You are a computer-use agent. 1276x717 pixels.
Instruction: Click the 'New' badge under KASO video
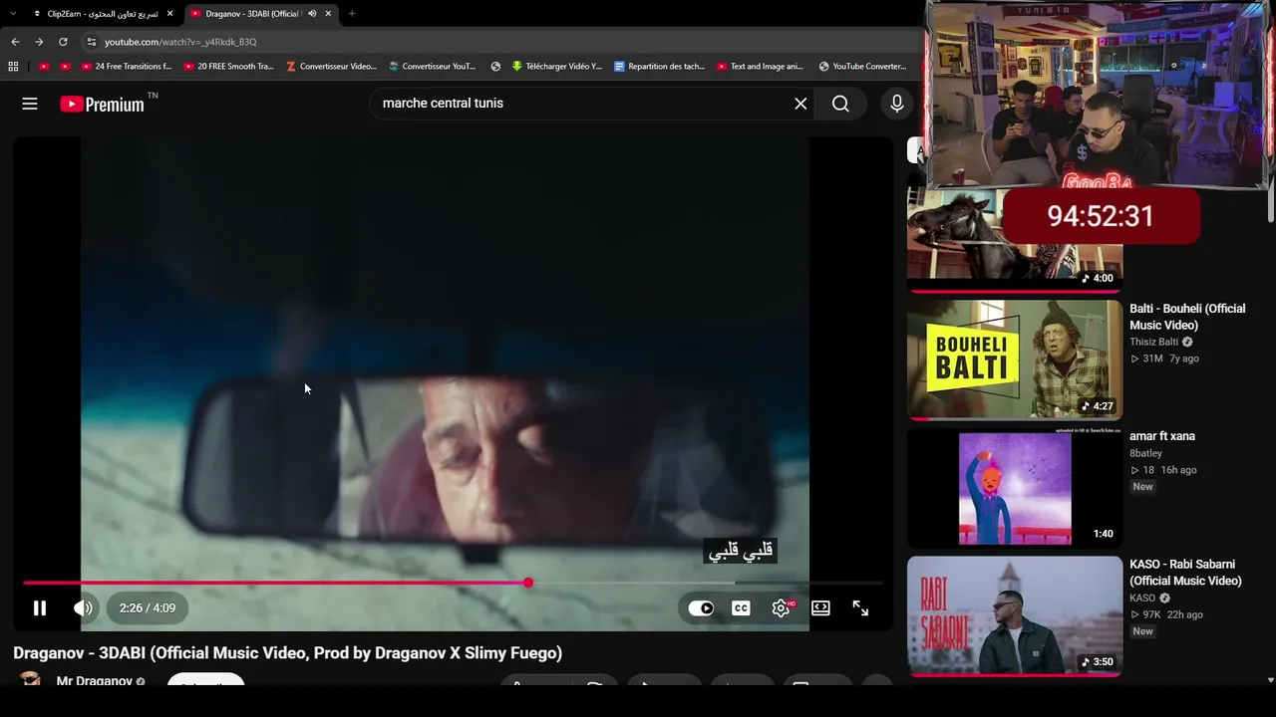click(1142, 631)
